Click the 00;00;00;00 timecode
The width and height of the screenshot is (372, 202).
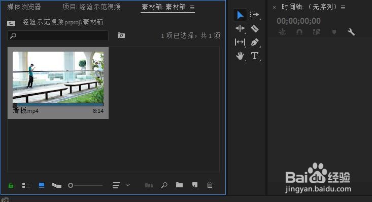(298, 21)
